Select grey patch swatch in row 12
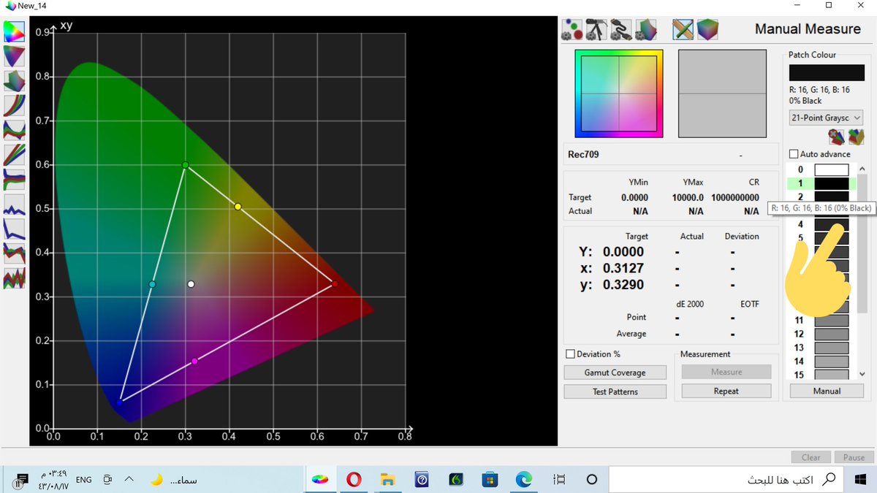The width and height of the screenshot is (877, 493). point(832,334)
